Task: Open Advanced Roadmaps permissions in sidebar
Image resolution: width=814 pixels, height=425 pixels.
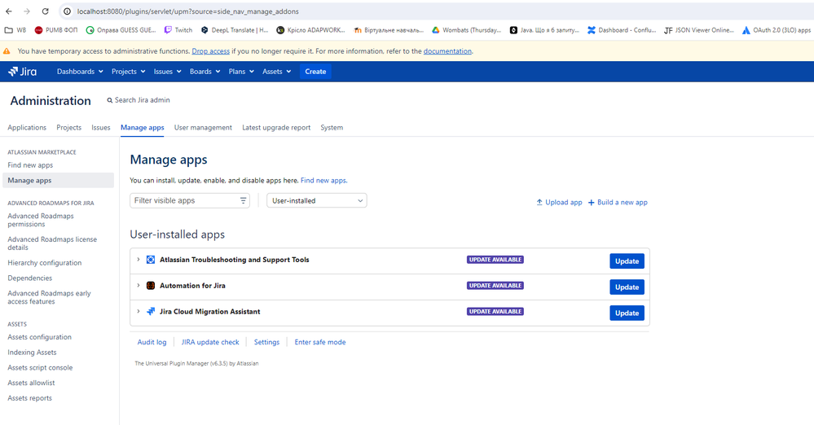Action: (41, 220)
